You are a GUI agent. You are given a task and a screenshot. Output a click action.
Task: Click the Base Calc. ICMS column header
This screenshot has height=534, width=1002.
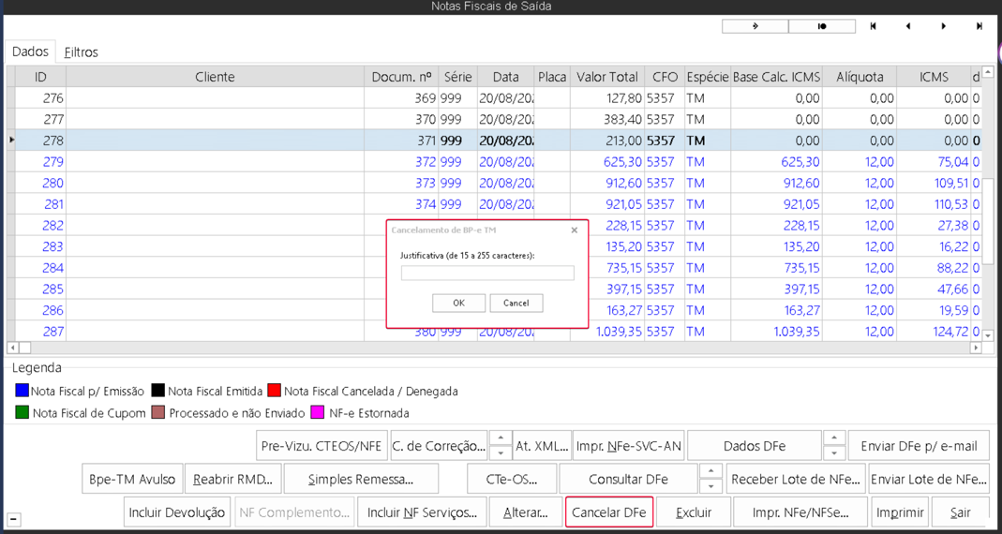[776, 77]
